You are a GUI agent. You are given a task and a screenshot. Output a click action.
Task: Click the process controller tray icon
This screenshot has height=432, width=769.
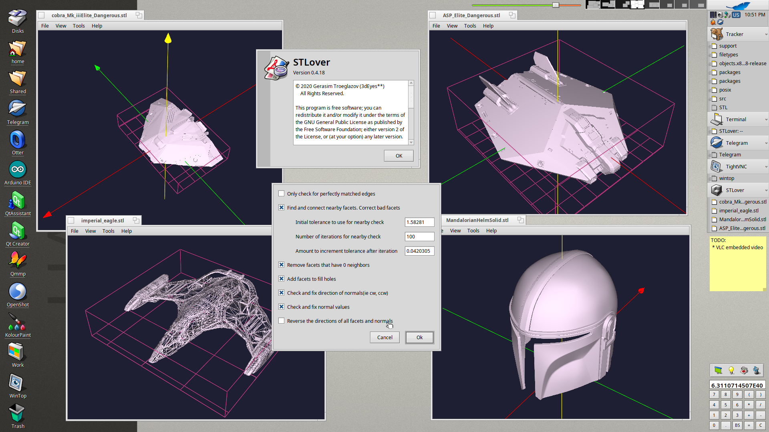click(x=713, y=15)
